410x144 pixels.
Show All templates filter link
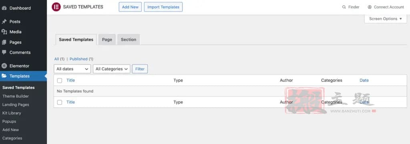pos(56,59)
